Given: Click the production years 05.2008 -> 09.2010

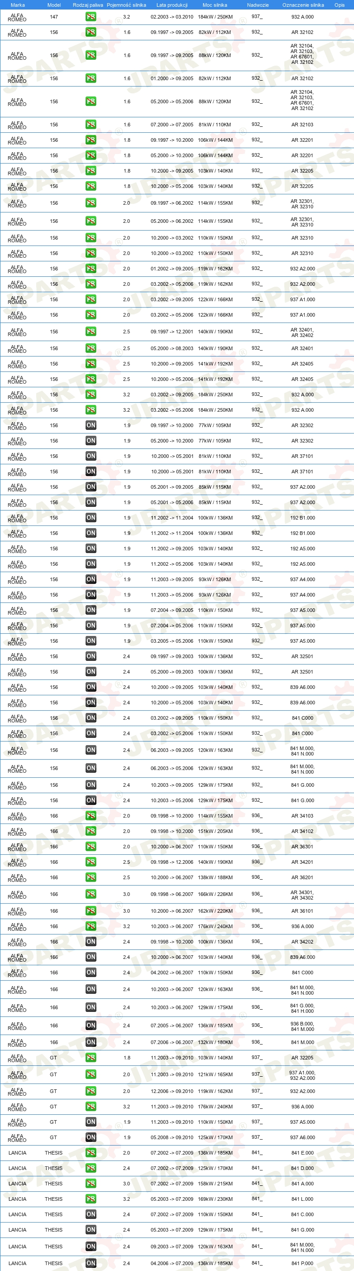Looking at the screenshot, I should click(172, 1137).
